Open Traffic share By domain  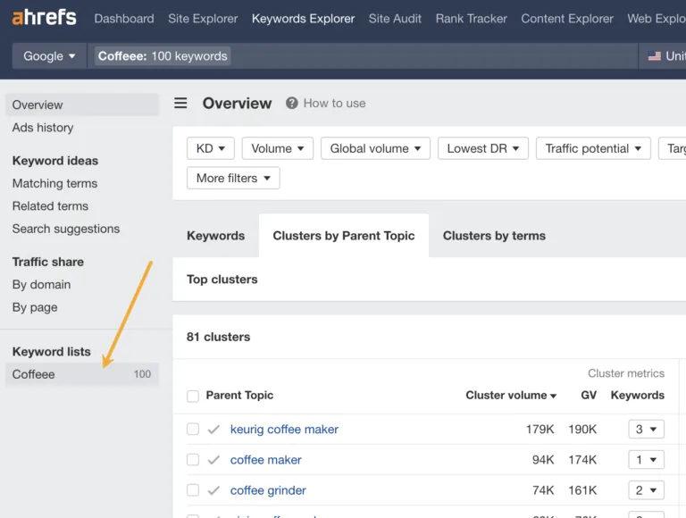tap(42, 285)
